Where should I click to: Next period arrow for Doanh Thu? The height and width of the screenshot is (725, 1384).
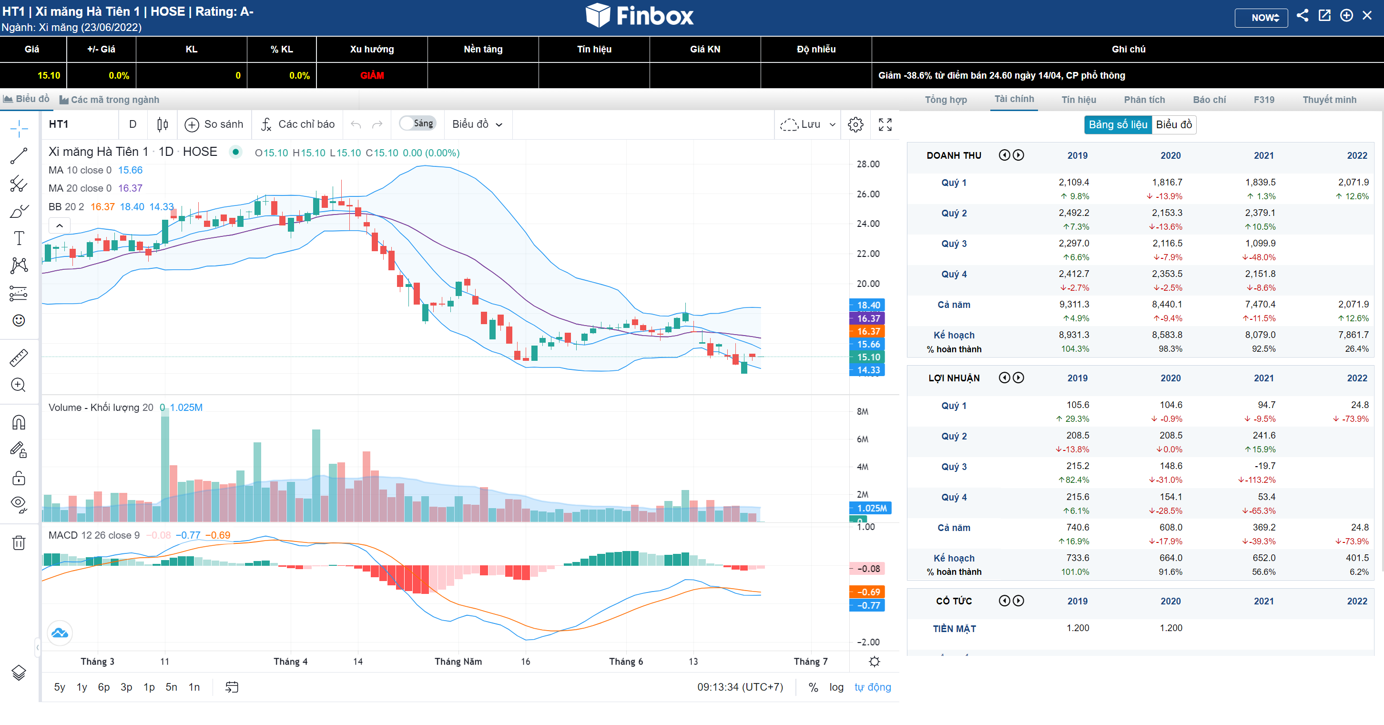[1018, 155]
